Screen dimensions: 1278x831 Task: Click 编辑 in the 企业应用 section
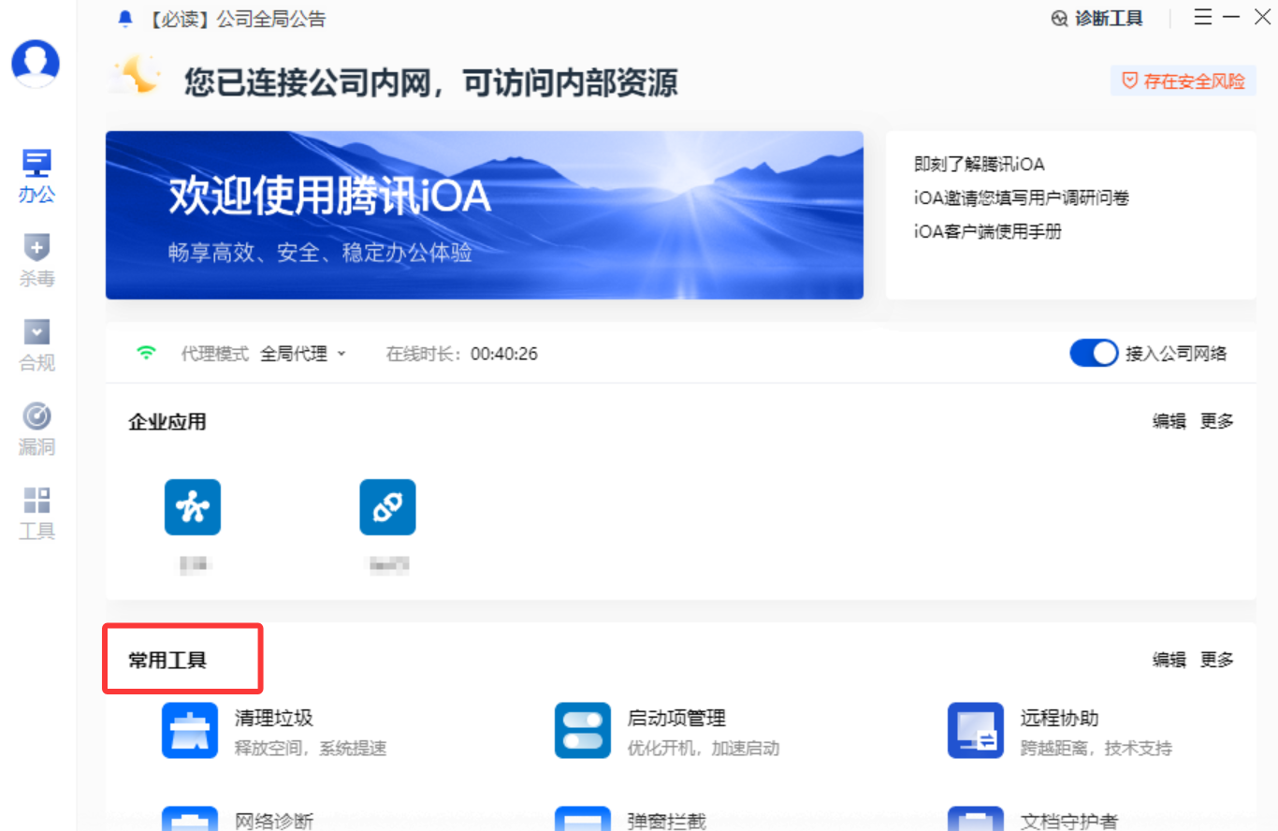tap(1169, 421)
